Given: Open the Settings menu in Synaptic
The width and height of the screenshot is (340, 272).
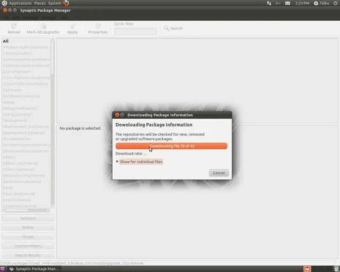Looking at the screenshot, I should click(49, 17).
